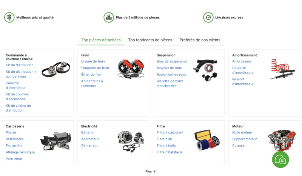Select the Top pièces détachées tab
This screenshot has height=176, width=302.
(x=101, y=40)
